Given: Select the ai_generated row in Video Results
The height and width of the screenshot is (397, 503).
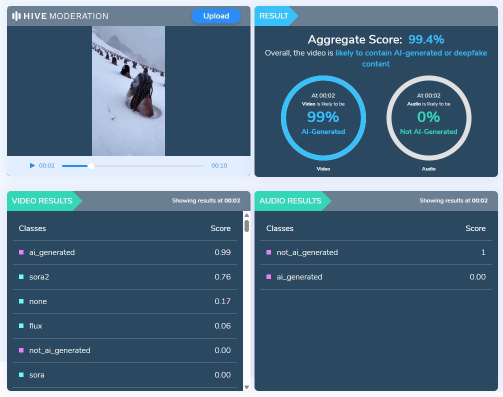Looking at the screenshot, I should (x=124, y=252).
